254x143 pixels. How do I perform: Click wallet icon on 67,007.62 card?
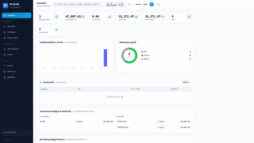coord(83,17)
